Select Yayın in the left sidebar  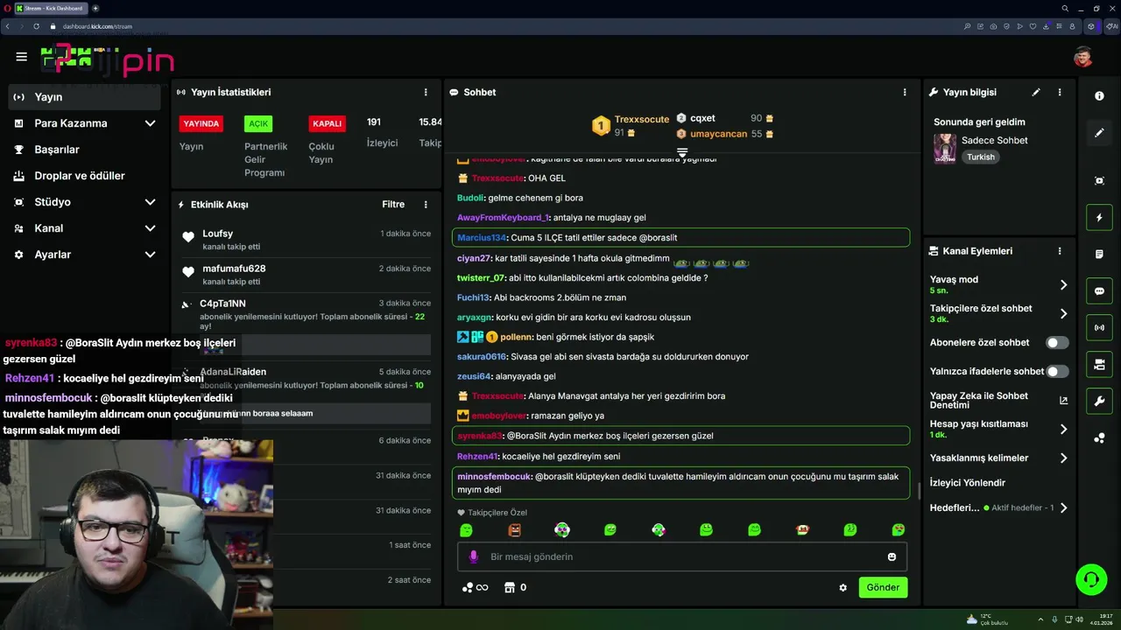click(x=83, y=97)
